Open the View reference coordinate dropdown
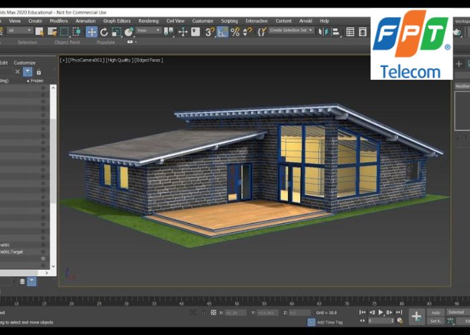Screen dimensions: 470x335 click(148, 31)
